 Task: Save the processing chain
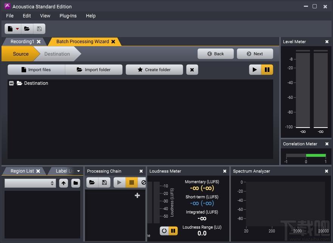[104, 182]
